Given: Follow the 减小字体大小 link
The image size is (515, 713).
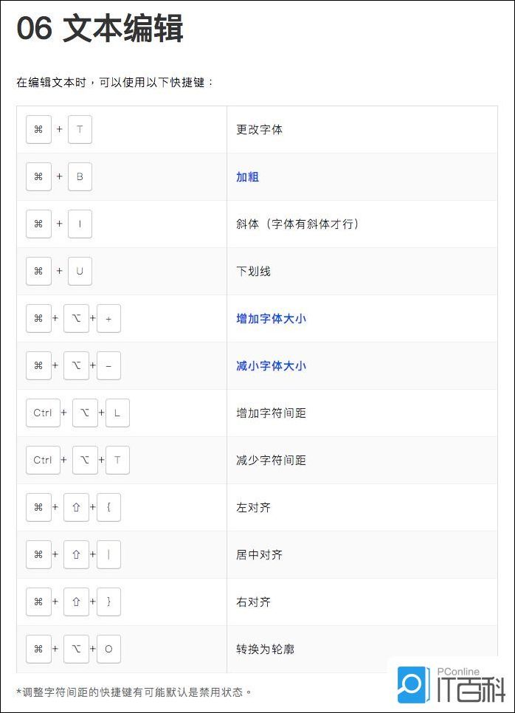Looking at the screenshot, I should click(271, 366).
